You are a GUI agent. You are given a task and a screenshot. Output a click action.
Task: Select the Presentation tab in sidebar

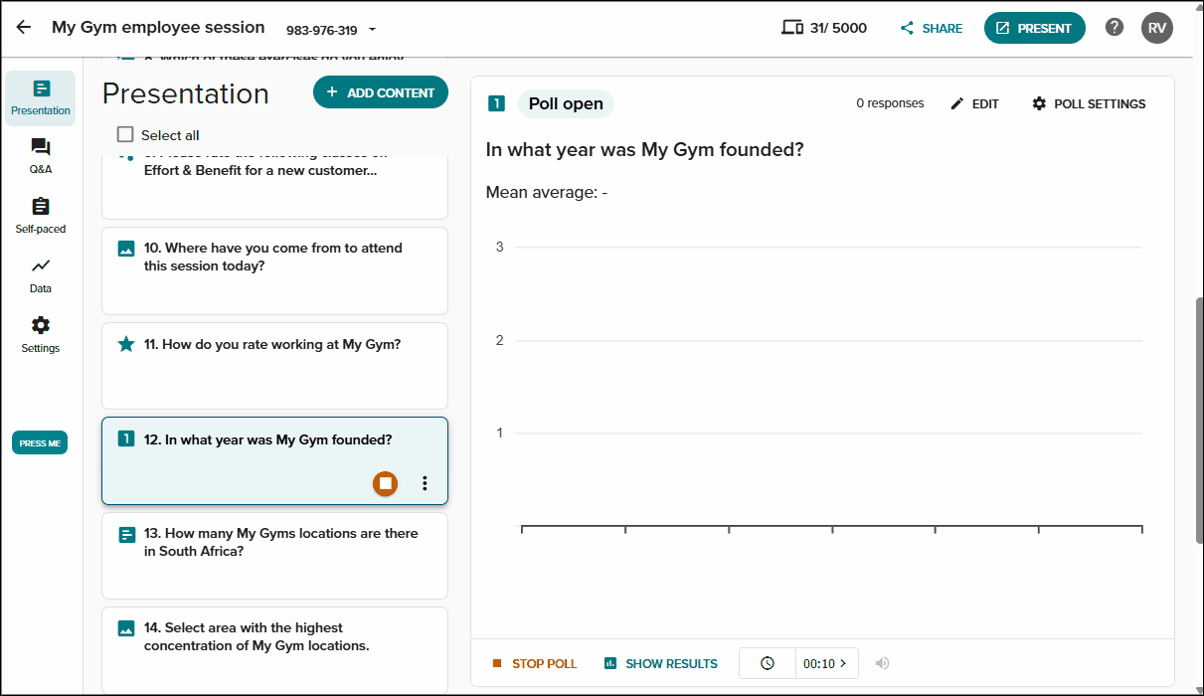(x=41, y=98)
